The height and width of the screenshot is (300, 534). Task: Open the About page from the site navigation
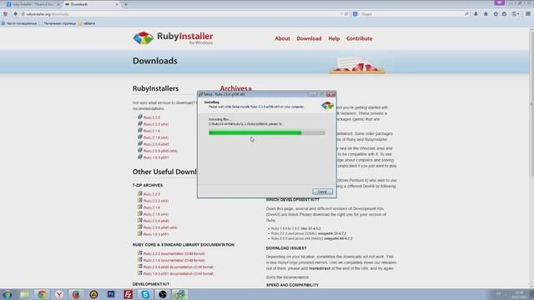[282, 38]
